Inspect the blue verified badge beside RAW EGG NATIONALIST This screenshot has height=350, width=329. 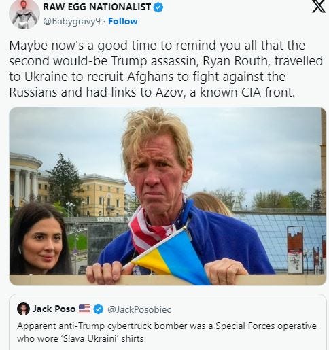point(158,7)
